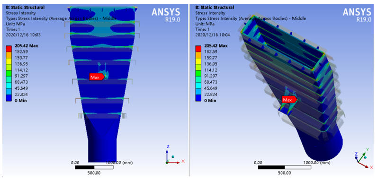This screenshot has height=183, width=377.
Task: Click '0 Min' legend value in right view
Action: [x=210, y=100]
